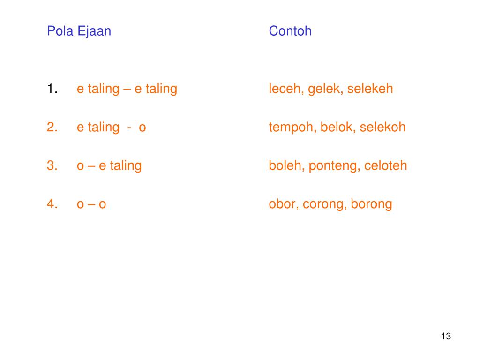Click the word 'celoteh'
The height and width of the screenshot is (360, 480).
(386, 165)
